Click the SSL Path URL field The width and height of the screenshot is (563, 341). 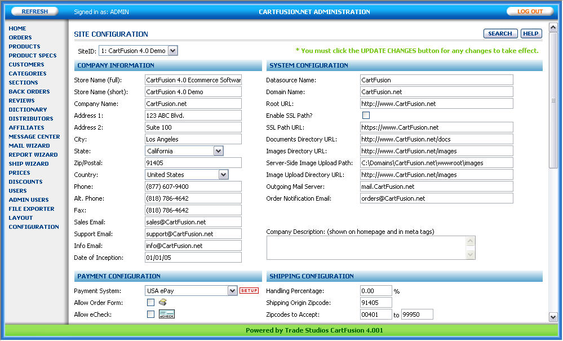[x=437, y=127]
